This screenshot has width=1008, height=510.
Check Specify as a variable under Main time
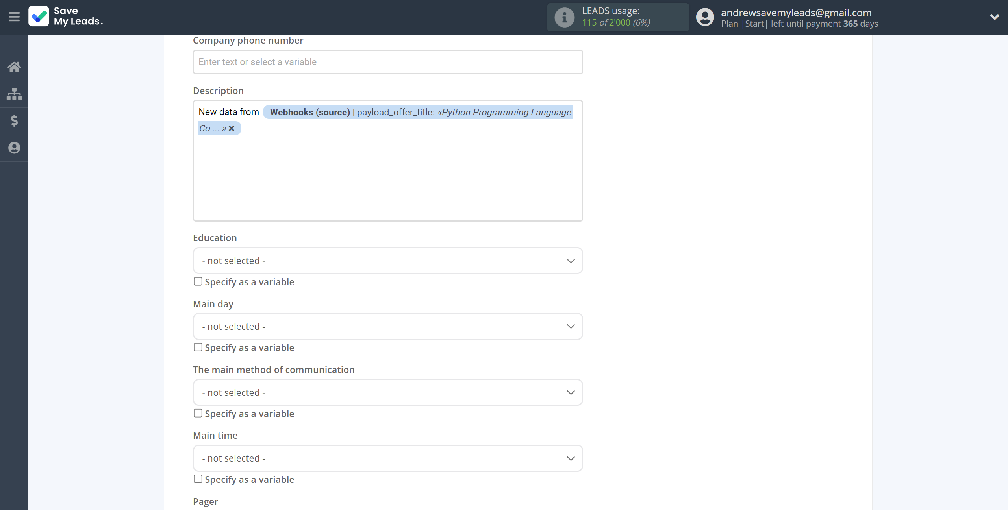pyautogui.click(x=198, y=479)
